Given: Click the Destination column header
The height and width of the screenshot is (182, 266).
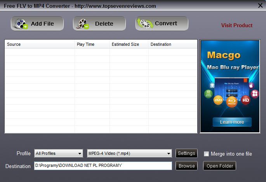Looking at the screenshot, I should coord(173,44).
